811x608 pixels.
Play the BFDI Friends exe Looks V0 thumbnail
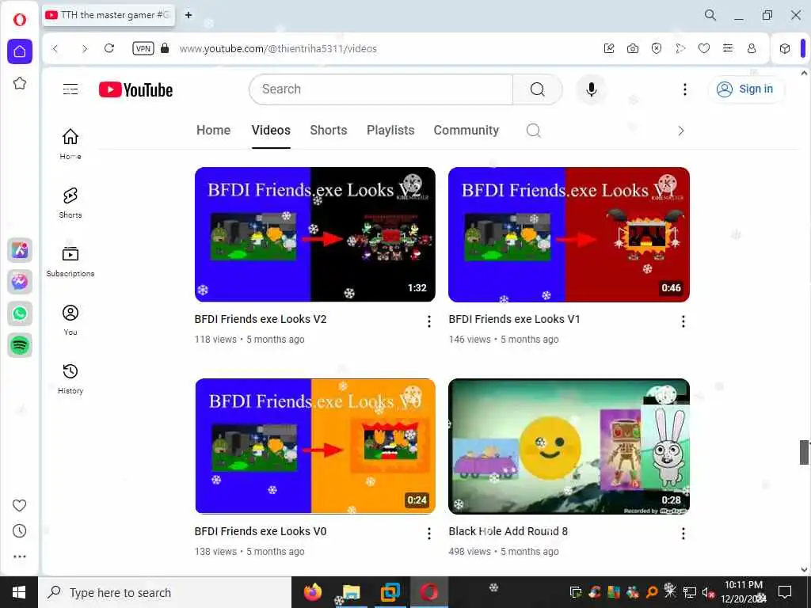[315, 446]
